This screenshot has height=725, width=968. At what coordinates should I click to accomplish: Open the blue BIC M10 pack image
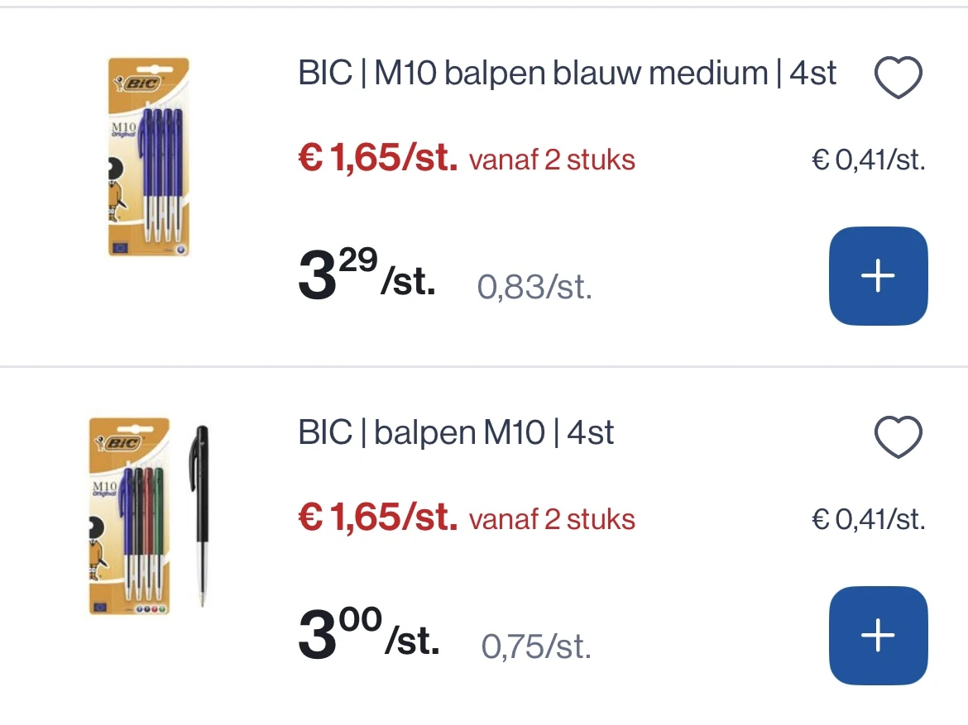click(149, 157)
